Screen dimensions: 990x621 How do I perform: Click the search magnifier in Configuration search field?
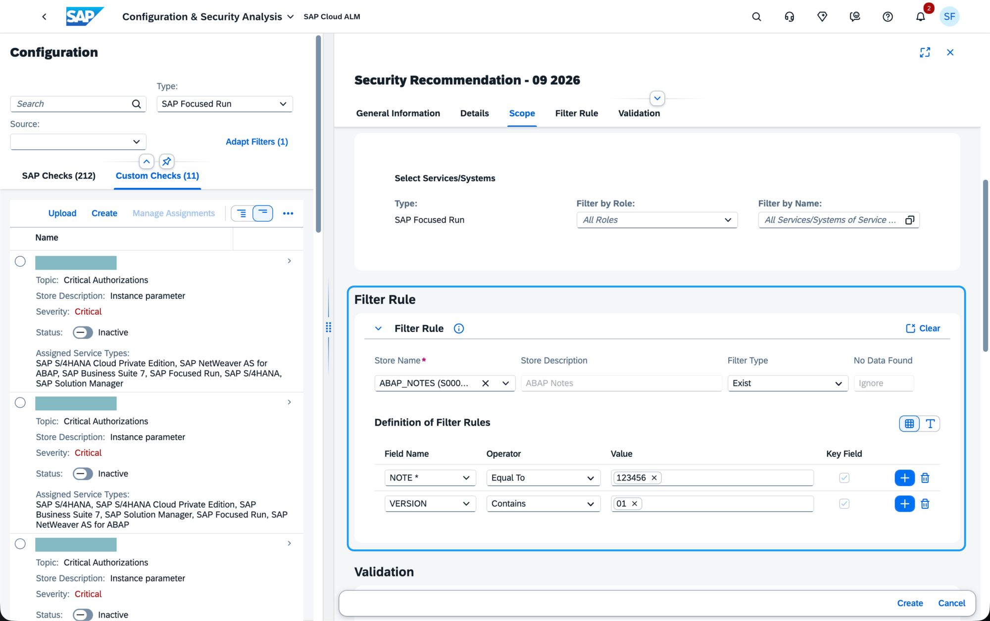(136, 104)
